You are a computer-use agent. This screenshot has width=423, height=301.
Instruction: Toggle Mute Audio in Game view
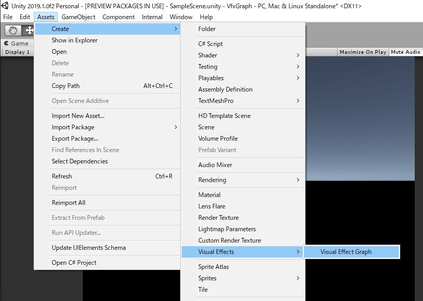point(405,52)
